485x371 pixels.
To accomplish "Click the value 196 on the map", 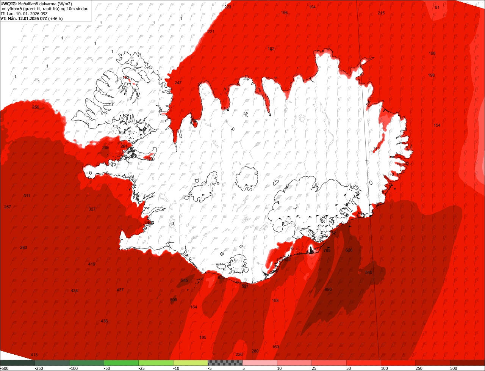I will [284, 13].
